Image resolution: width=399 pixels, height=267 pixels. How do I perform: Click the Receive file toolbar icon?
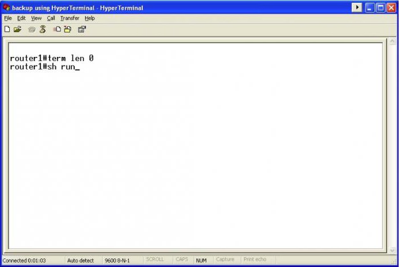[68, 29]
